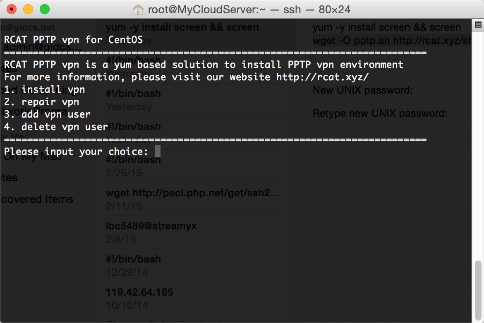The height and width of the screenshot is (323, 484).
Task: Click the block cursor after the choice prompt
Action: point(158,152)
